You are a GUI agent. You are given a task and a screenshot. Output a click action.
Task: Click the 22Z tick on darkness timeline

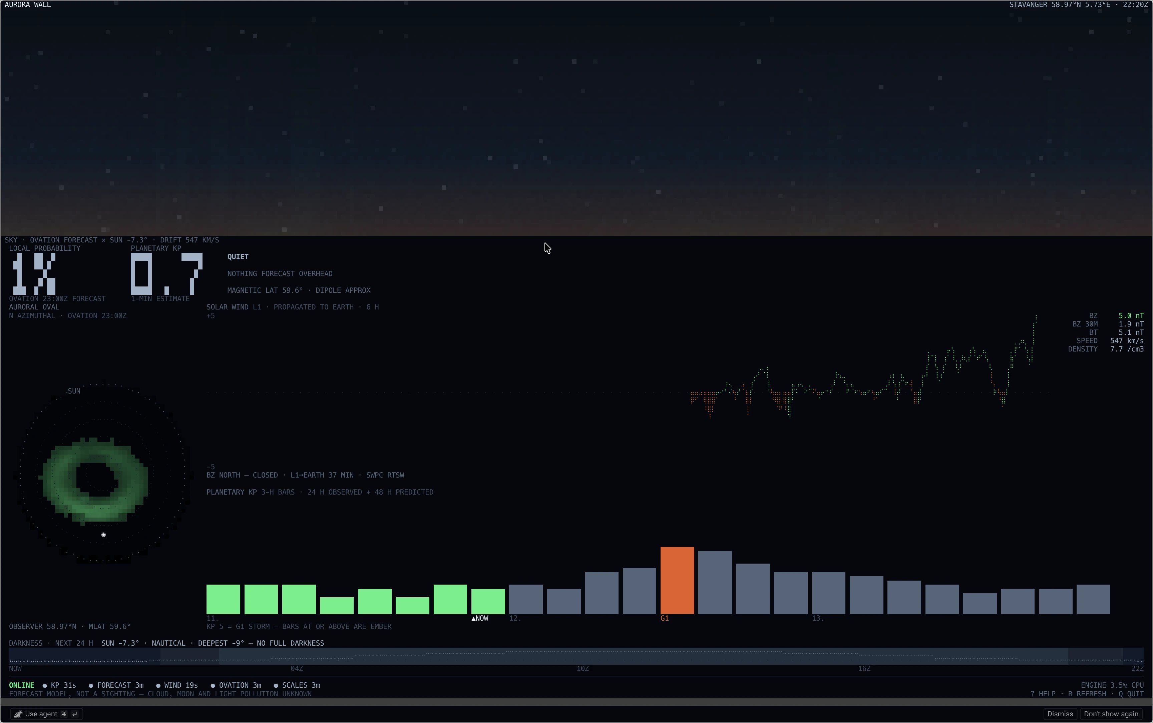click(x=1137, y=669)
